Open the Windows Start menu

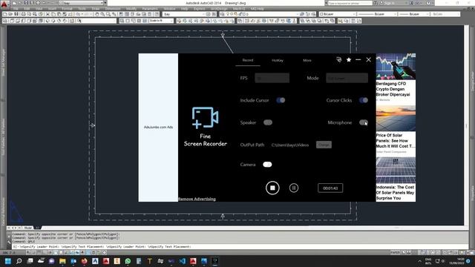tap(8, 261)
